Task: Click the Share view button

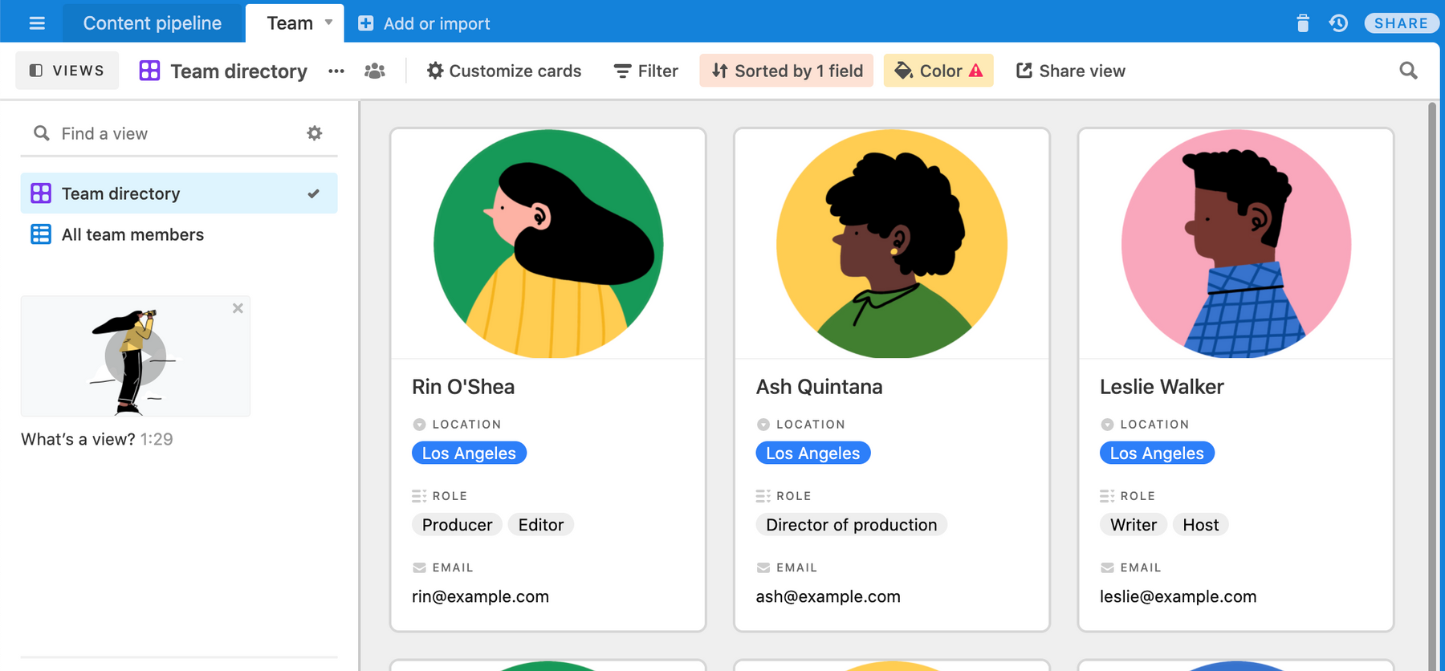Action: 1070,71
